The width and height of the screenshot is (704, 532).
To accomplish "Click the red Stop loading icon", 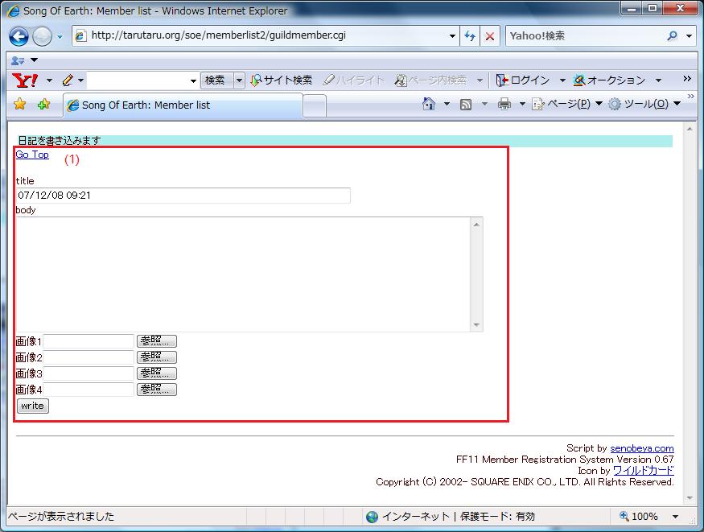I will pyautogui.click(x=489, y=36).
